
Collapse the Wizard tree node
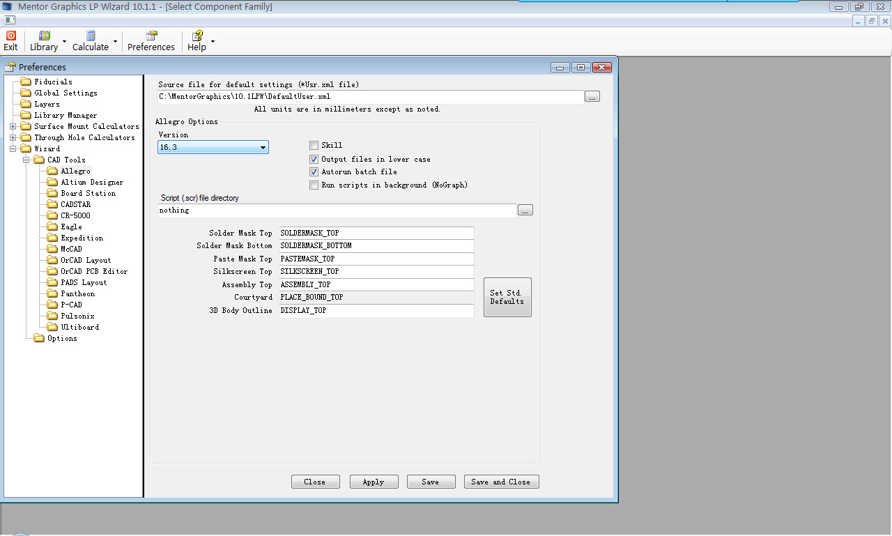coord(13,148)
